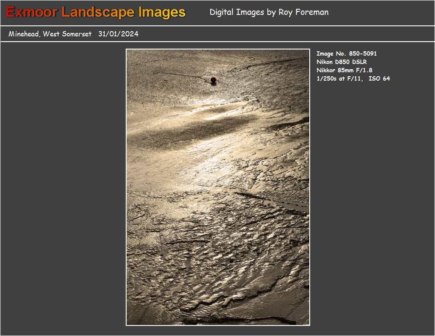Click the red buoy in the photo

point(213,80)
